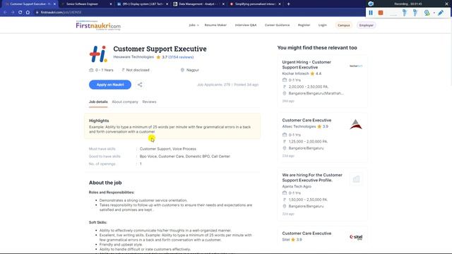Click the Customer Support, Voice Process skills text
Screen dimensions: 452x254
tap(168, 149)
